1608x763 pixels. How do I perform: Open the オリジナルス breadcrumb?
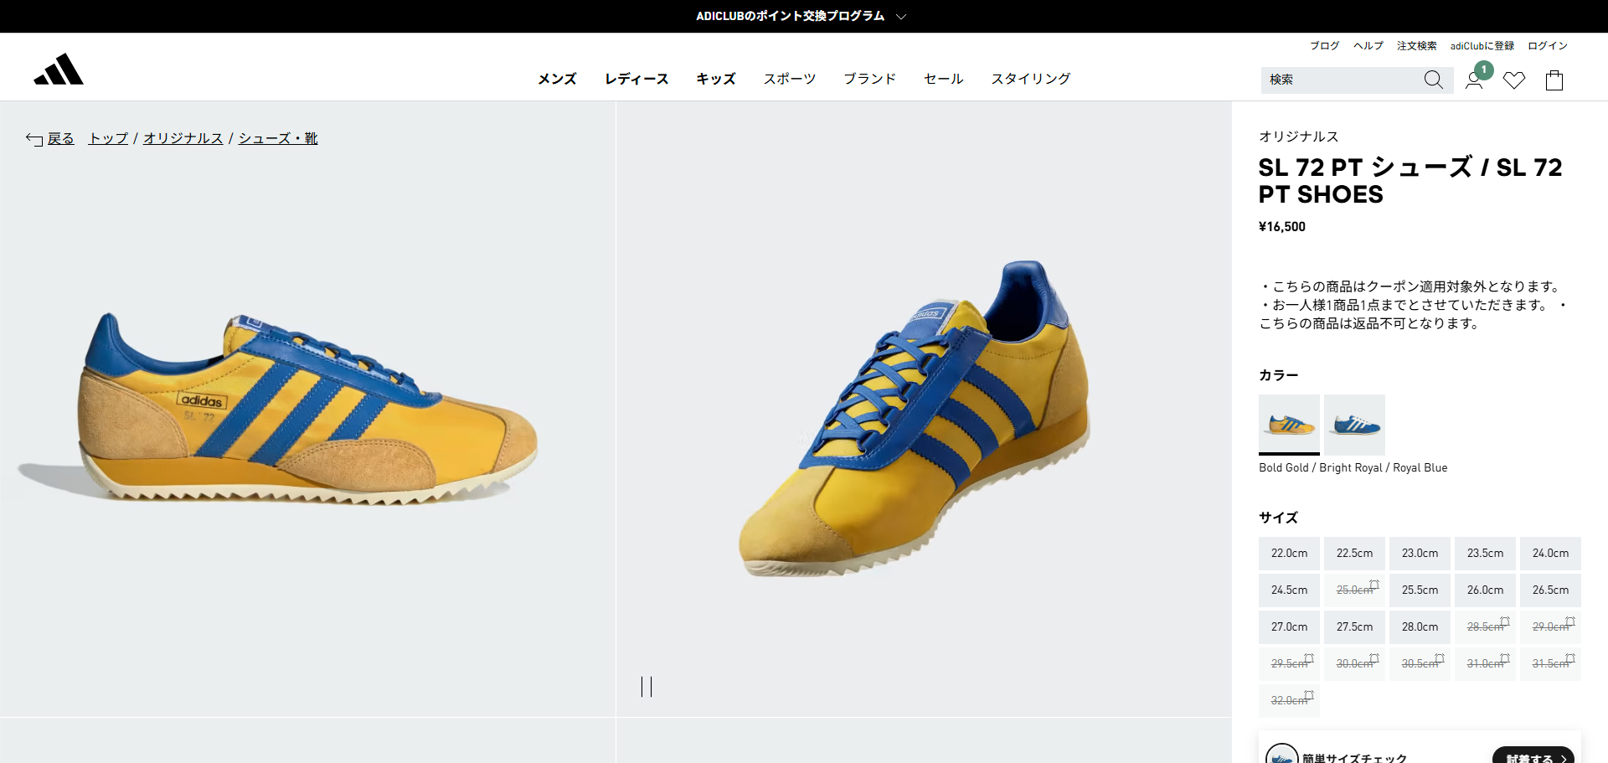click(x=183, y=138)
